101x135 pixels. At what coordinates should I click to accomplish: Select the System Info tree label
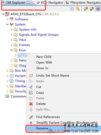28,30
